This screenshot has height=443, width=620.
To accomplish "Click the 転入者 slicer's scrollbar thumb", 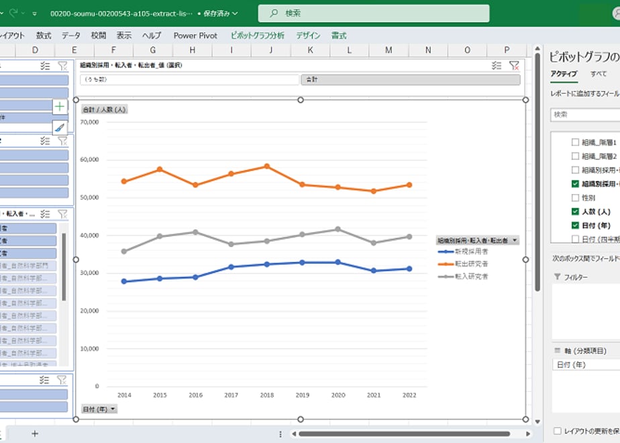I will 64,267.
